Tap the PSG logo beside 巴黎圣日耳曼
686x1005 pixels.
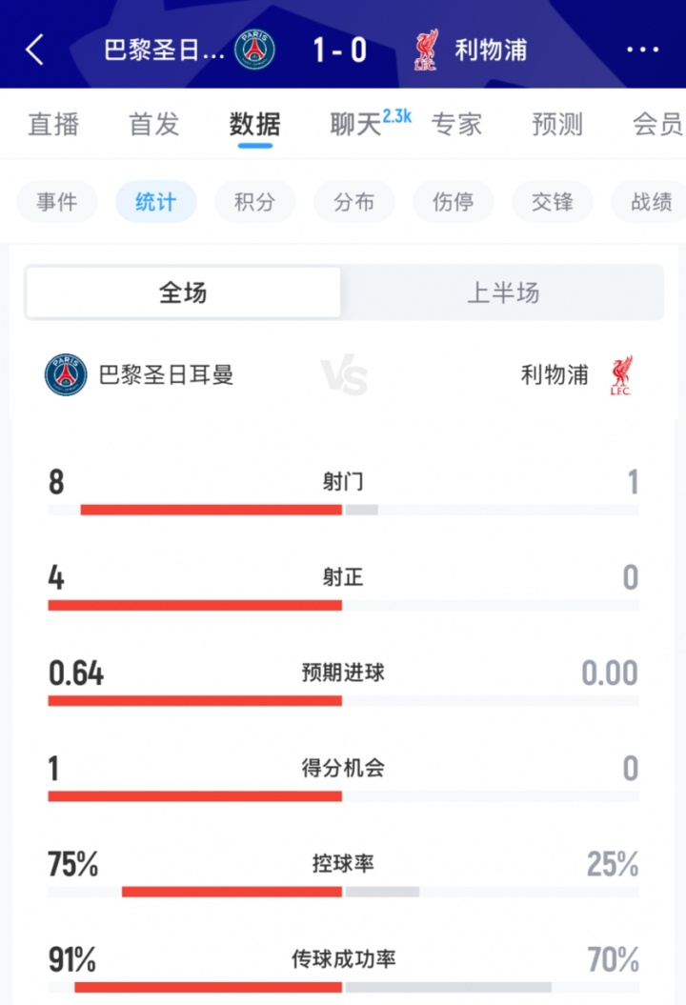(x=66, y=374)
